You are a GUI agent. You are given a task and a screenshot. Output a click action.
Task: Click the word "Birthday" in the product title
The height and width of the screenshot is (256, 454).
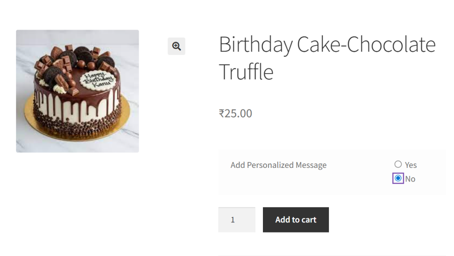pos(256,45)
